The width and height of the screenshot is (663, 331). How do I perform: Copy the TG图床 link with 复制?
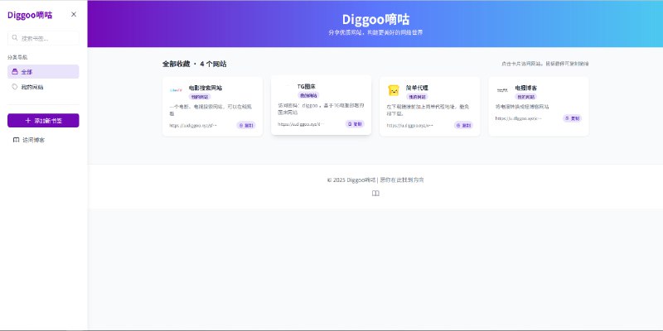[355, 124]
